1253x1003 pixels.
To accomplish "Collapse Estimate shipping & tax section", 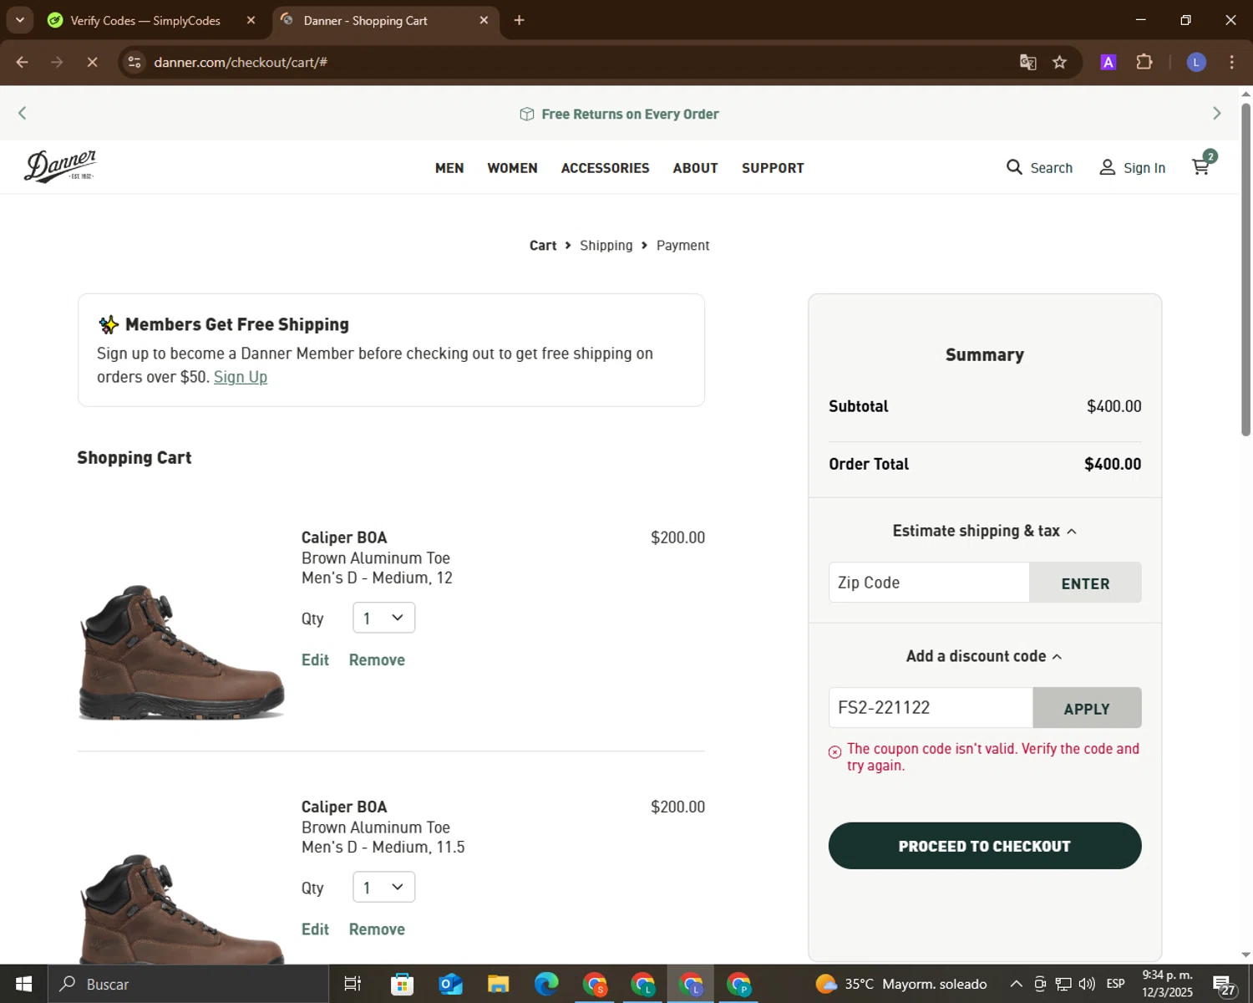I will pos(984,531).
